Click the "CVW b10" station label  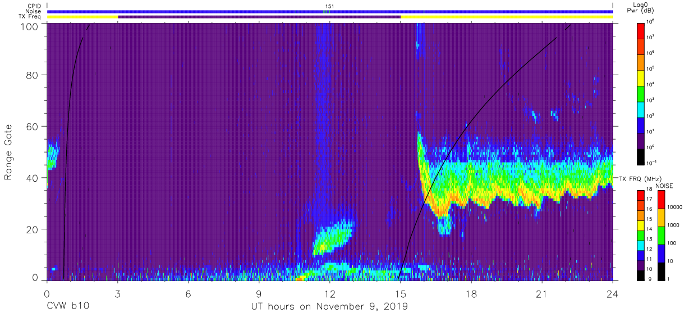click(x=67, y=306)
